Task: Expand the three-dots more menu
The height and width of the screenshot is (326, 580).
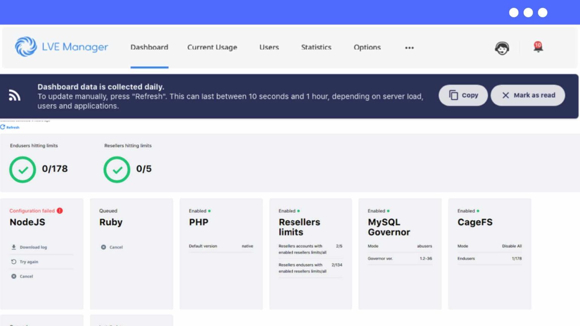Action: click(x=409, y=48)
